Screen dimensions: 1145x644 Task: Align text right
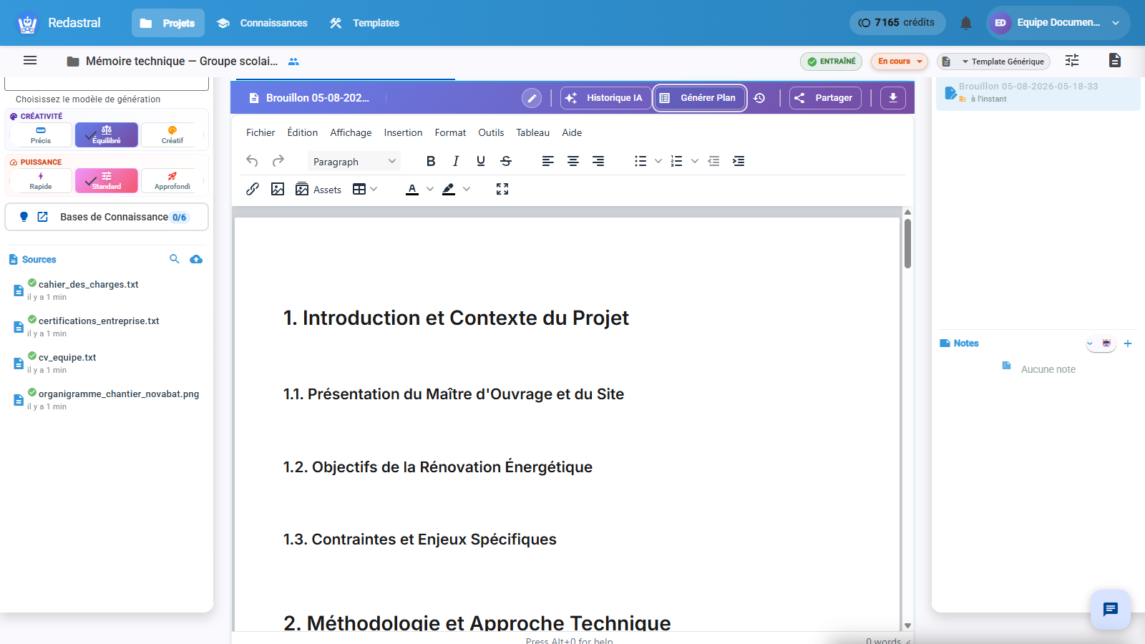pyautogui.click(x=598, y=161)
